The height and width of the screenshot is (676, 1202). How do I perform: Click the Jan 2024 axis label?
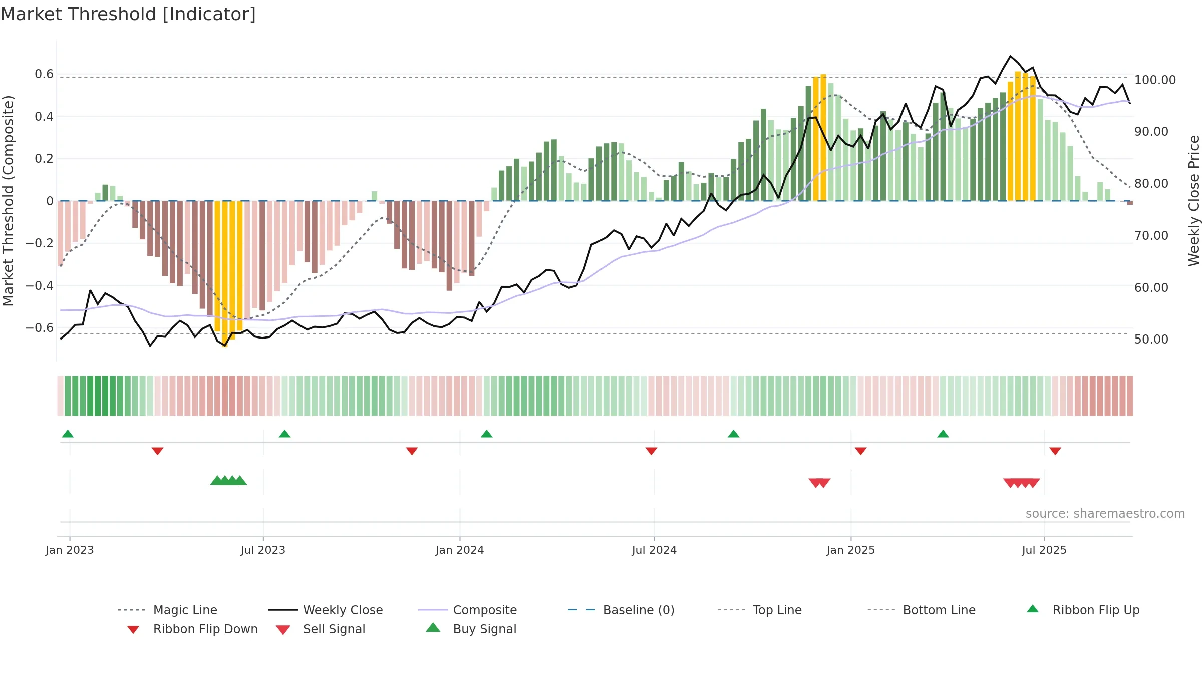[460, 550]
